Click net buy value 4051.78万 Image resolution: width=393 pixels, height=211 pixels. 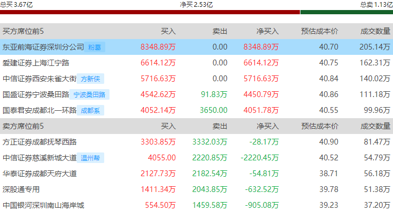point(261,110)
